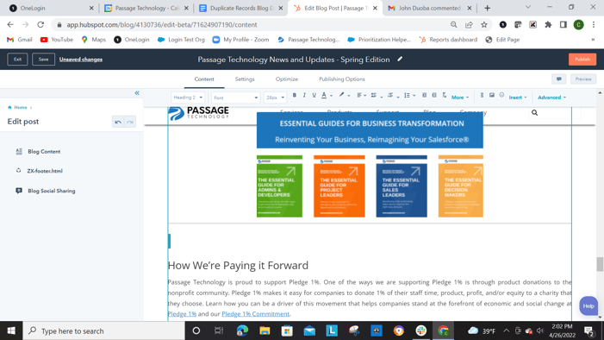Switch to the Content tab
The height and width of the screenshot is (340, 604).
click(x=204, y=79)
